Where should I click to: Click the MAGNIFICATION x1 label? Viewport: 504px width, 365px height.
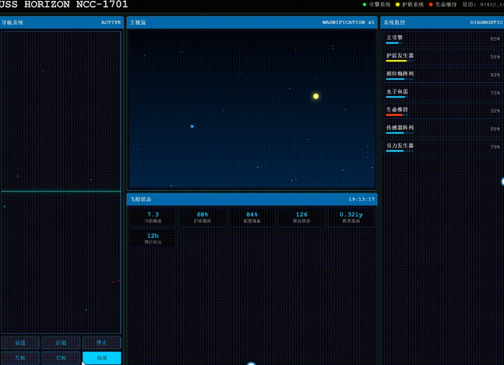348,22
